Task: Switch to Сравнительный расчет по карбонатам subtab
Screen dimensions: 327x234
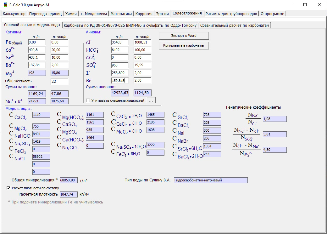Action: coord(235,25)
